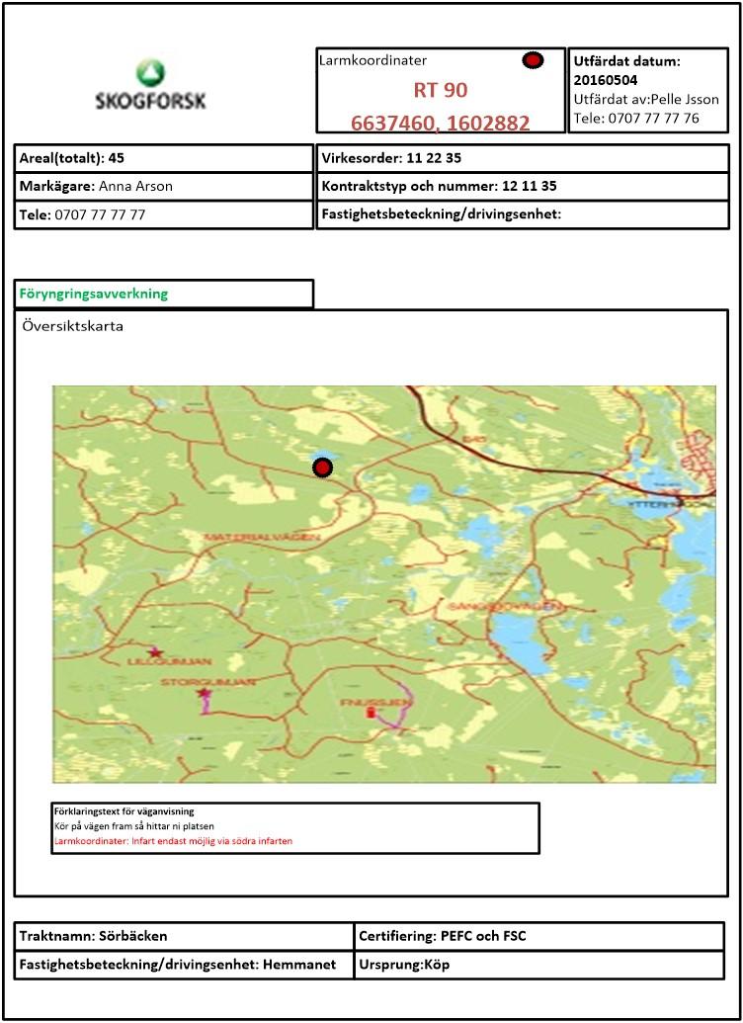Image resolution: width=743 pixels, height=1023 pixels.
Task: Click the 'Utfärdat datum:' label
Action: 626,61
